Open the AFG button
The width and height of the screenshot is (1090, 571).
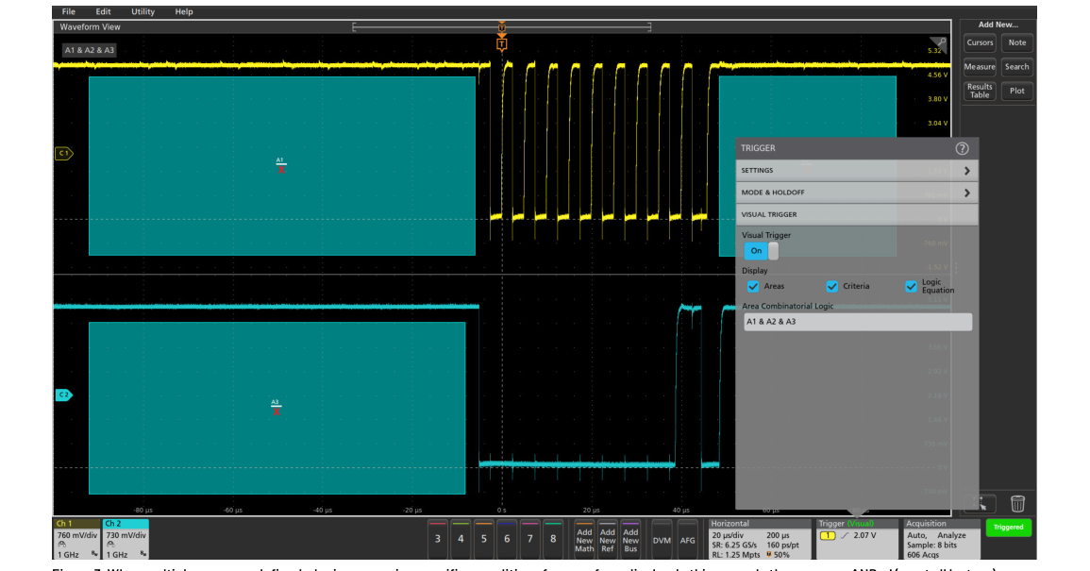point(688,538)
